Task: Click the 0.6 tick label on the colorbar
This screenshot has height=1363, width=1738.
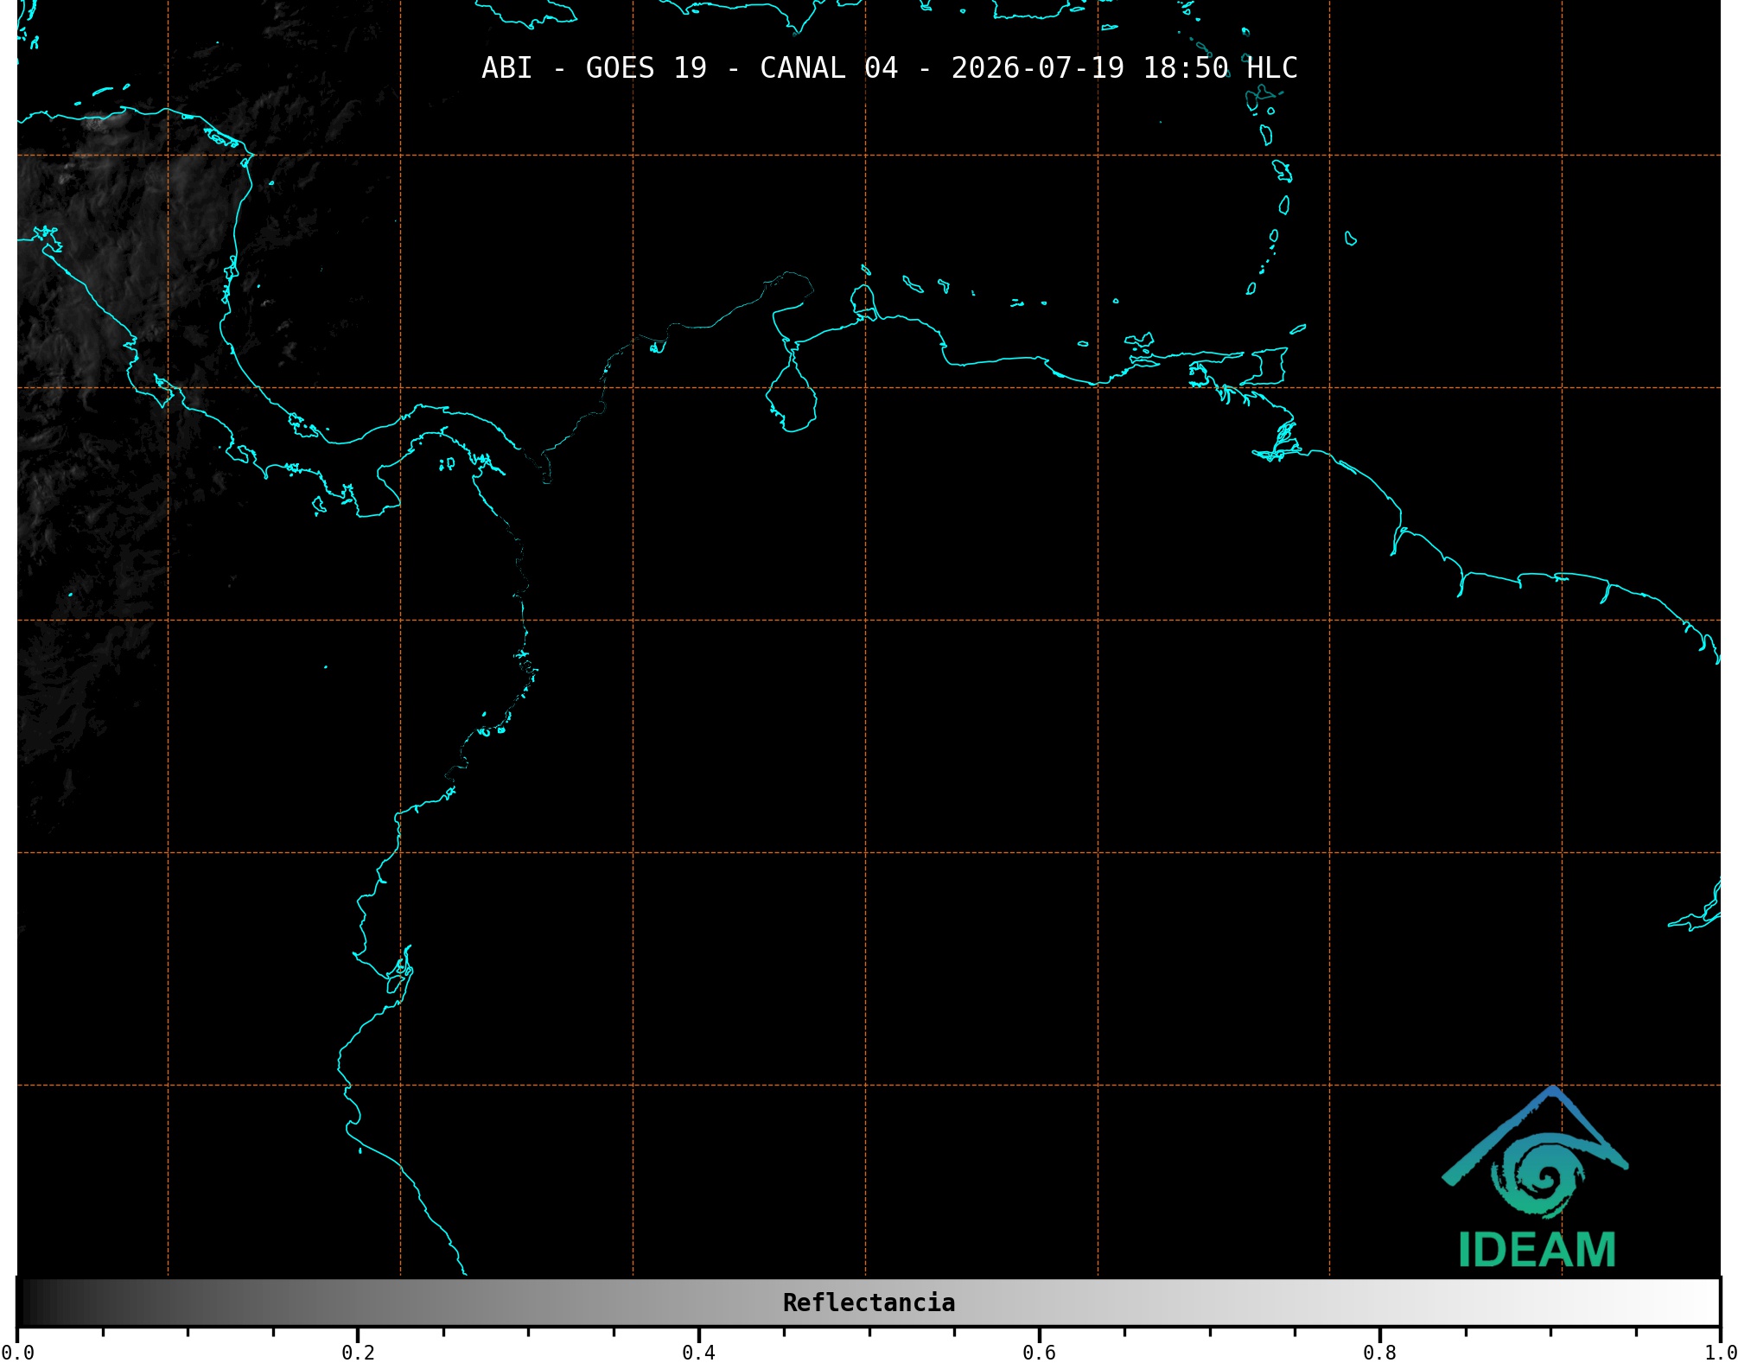Action: (x=1039, y=1352)
